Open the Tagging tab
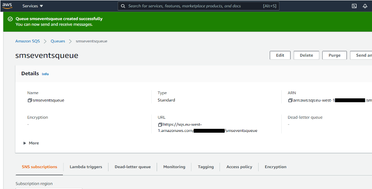 click(x=206, y=167)
